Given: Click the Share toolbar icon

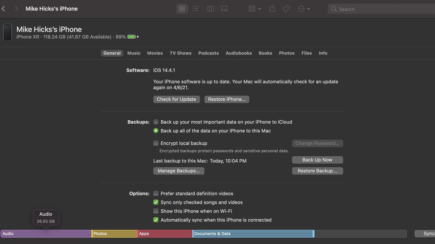Looking at the screenshot, I should (272, 8).
